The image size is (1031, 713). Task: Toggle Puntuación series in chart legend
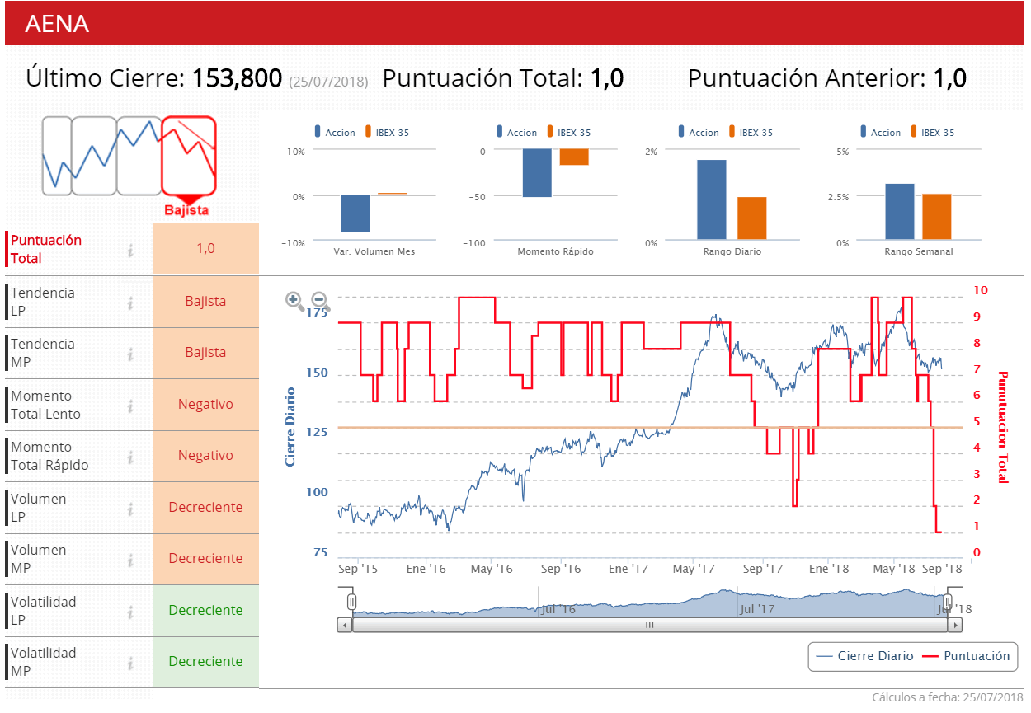(x=966, y=656)
